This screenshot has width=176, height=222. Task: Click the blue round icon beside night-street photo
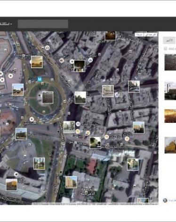click(90, 60)
